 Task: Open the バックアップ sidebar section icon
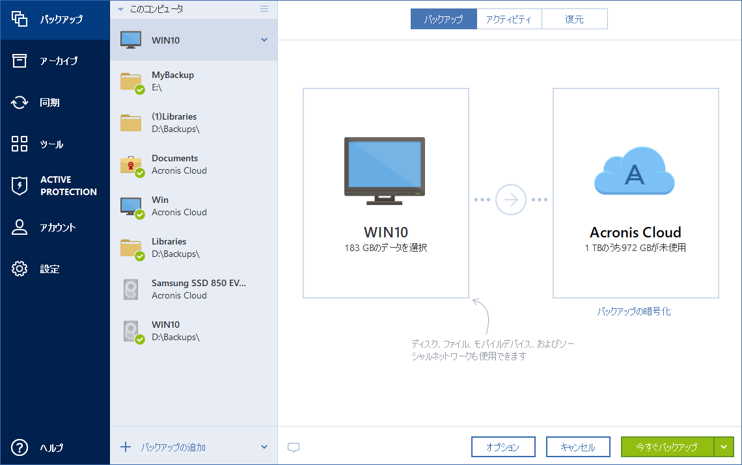20,19
